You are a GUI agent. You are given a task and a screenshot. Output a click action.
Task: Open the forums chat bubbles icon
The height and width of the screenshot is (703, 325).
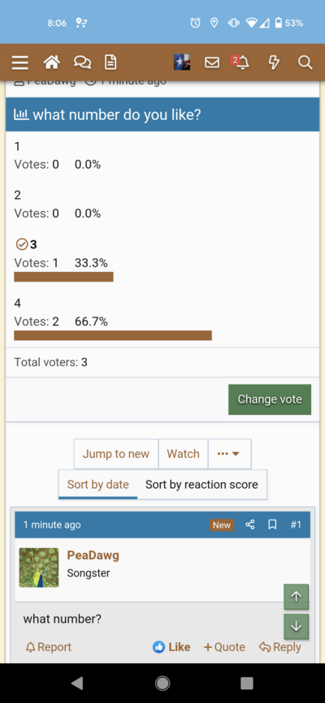(x=82, y=63)
